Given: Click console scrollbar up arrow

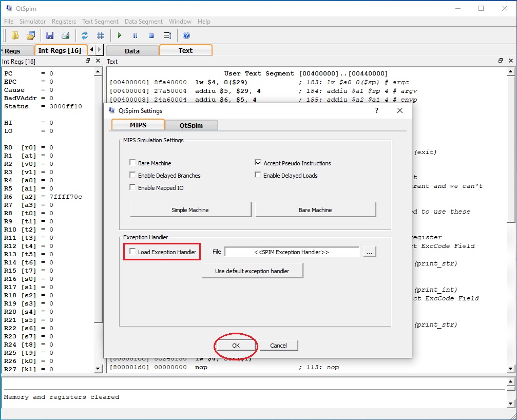Looking at the screenshot, I should 510,382.
